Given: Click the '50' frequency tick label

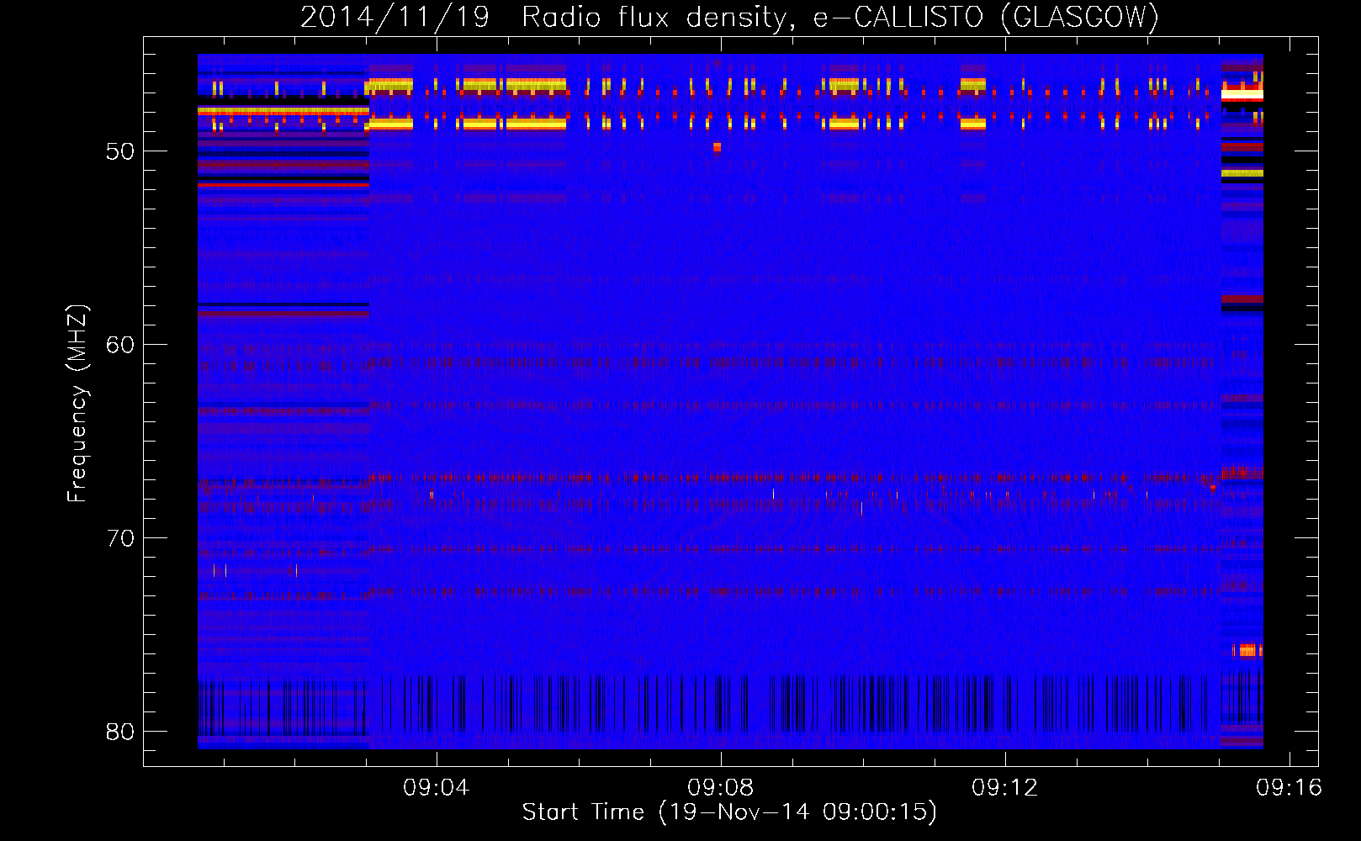Looking at the screenshot, I should coord(120,151).
